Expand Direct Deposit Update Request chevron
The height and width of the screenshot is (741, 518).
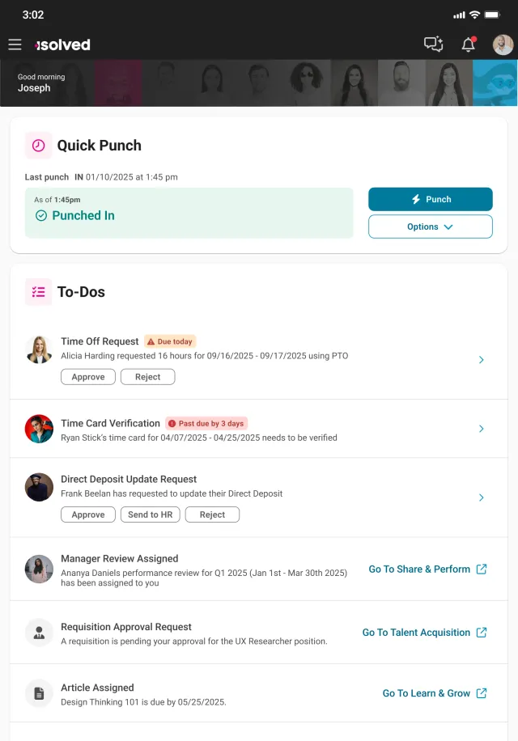(x=481, y=498)
